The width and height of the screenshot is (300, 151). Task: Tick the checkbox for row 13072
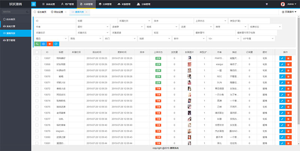[x=37, y=89]
